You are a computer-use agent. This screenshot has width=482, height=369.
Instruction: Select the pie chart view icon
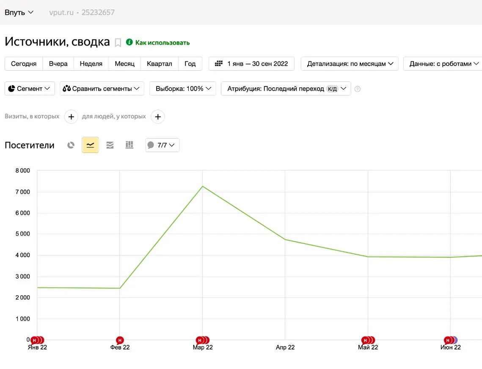click(71, 145)
